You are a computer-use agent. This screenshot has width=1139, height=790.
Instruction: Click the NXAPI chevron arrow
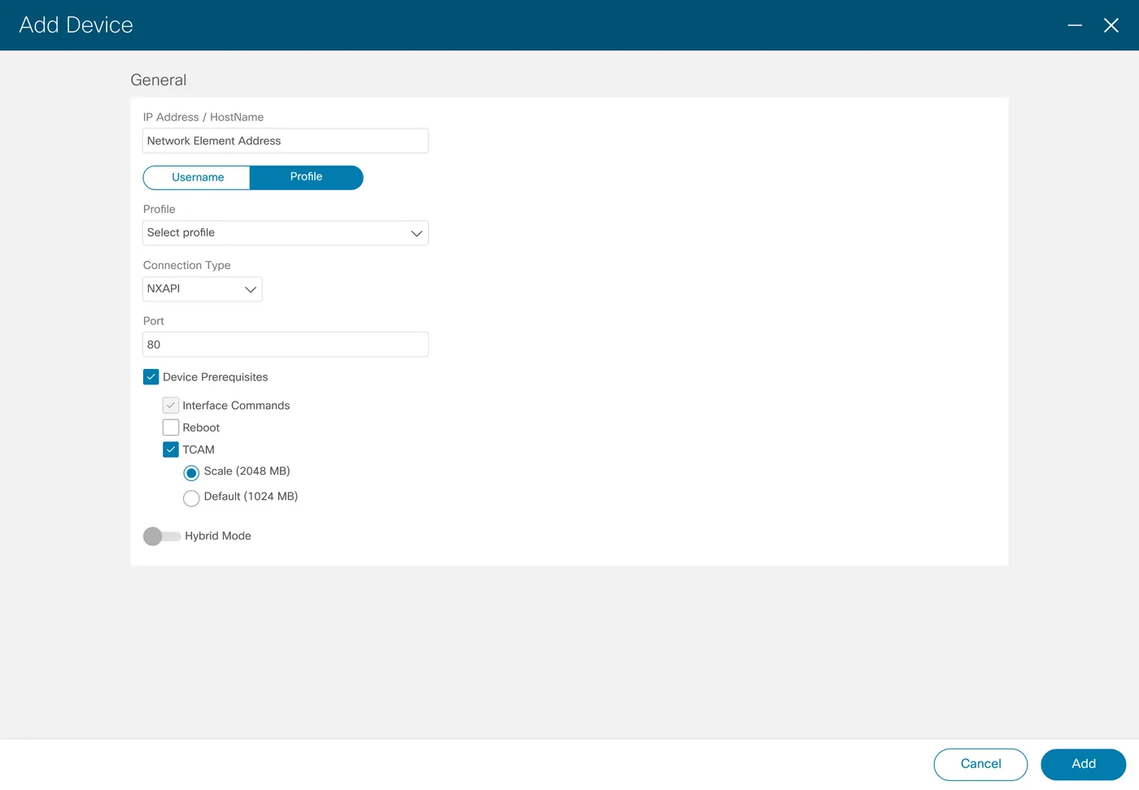pos(251,289)
